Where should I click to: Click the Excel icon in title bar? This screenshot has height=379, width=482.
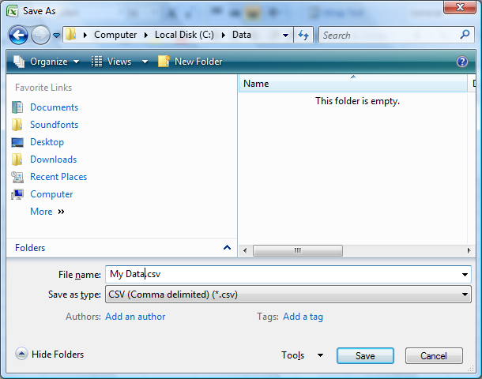(x=13, y=11)
